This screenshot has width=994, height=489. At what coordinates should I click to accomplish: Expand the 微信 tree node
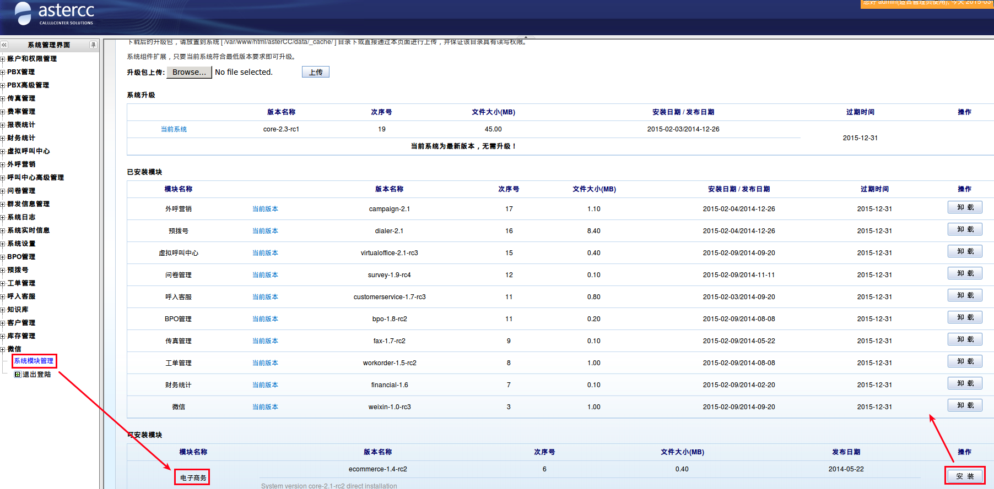pos(3,349)
